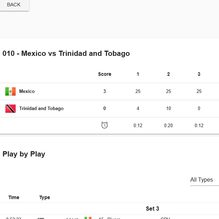
Task: Click the small Mexico flag in play row
Action: 88,218
